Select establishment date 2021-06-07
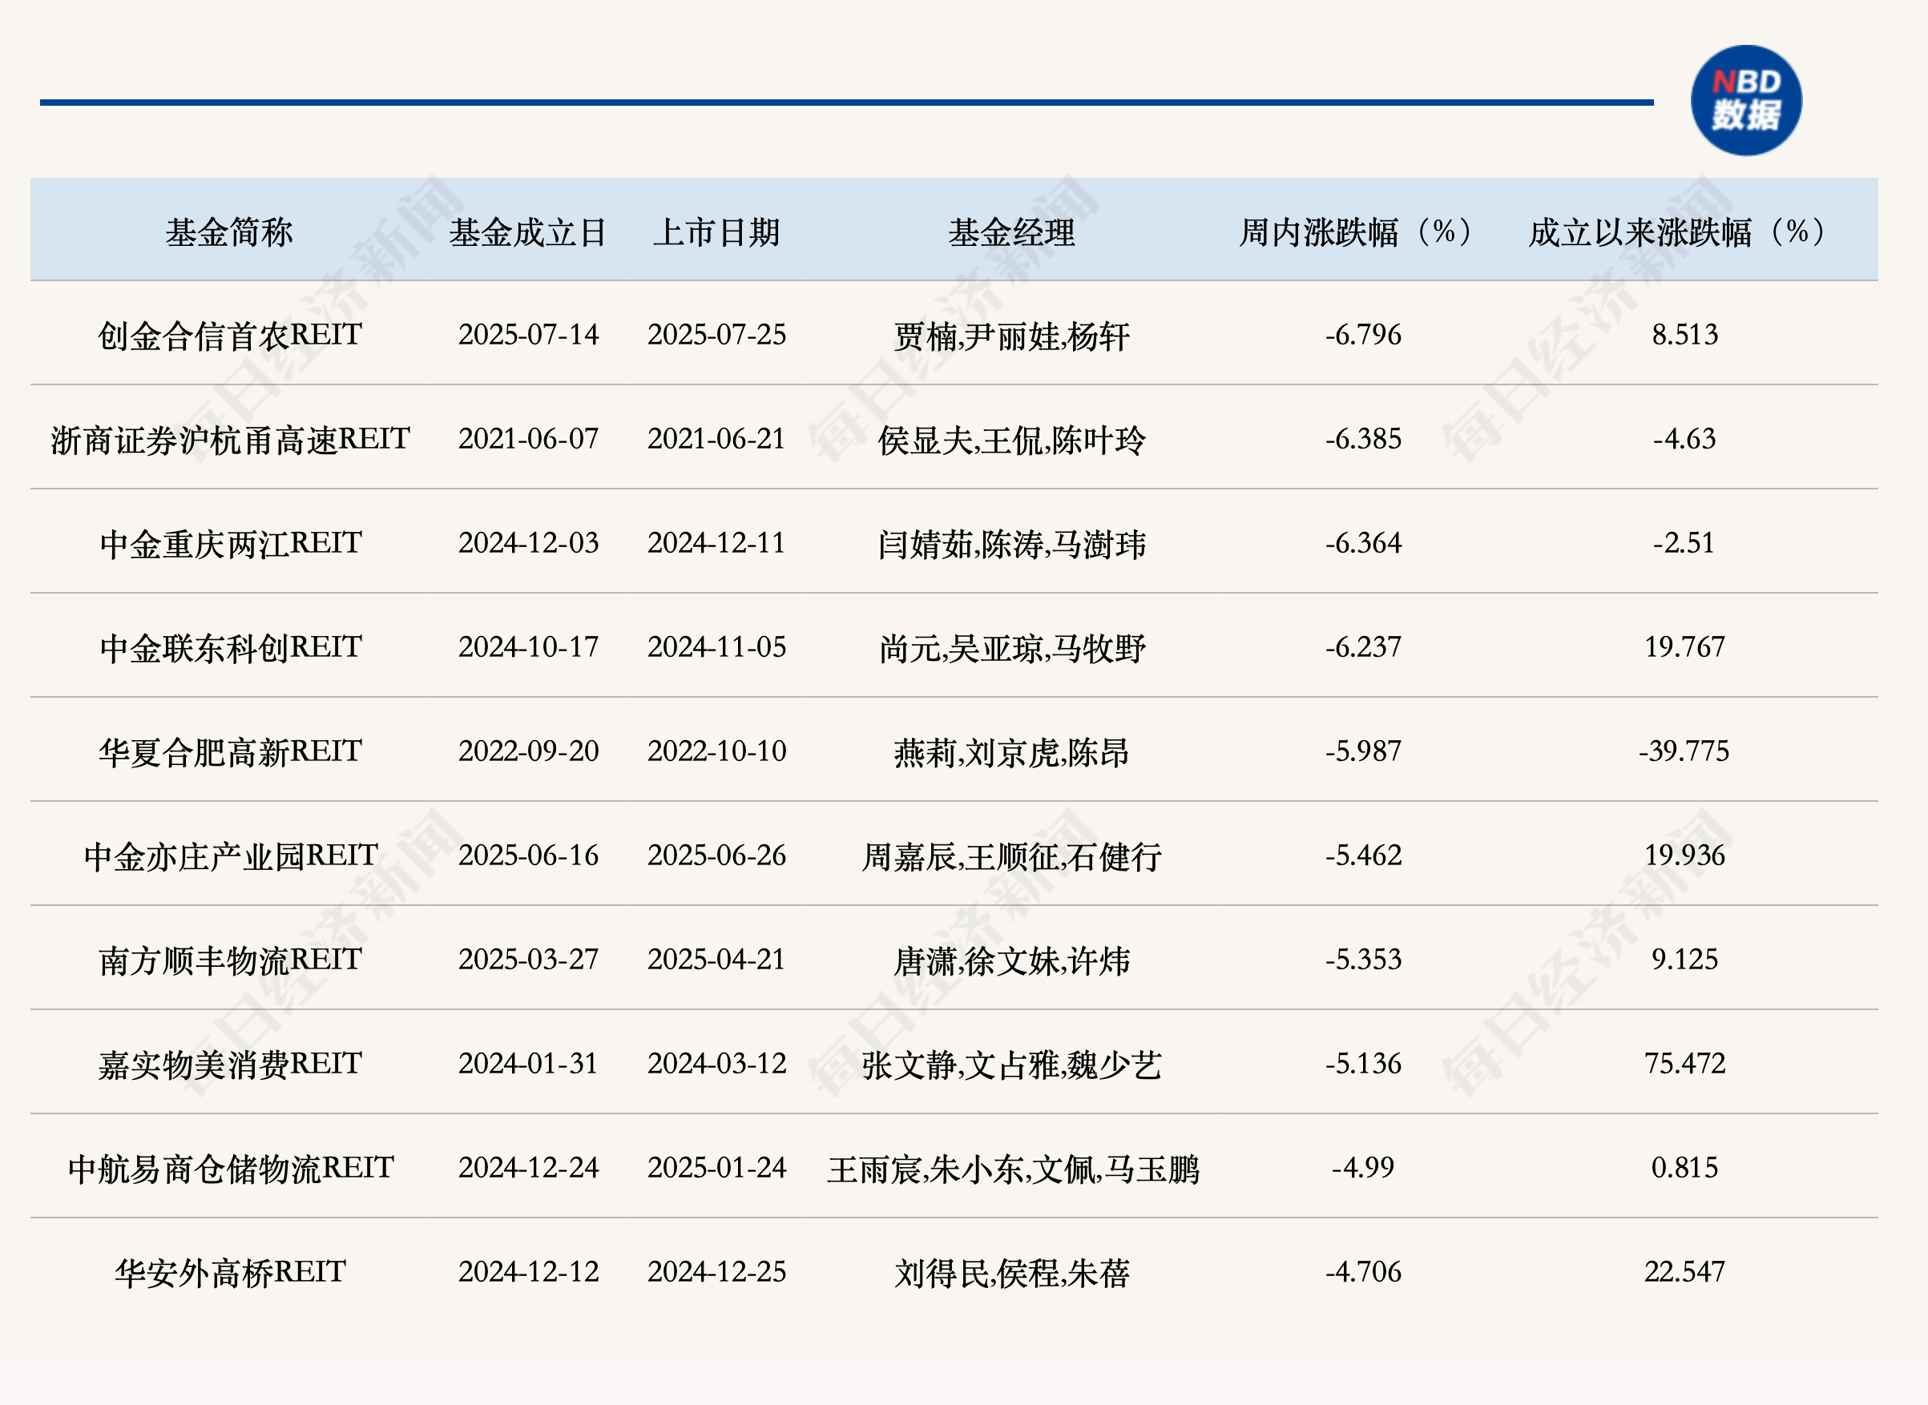The width and height of the screenshot is (1928, 1405). (x=528, y=439)
